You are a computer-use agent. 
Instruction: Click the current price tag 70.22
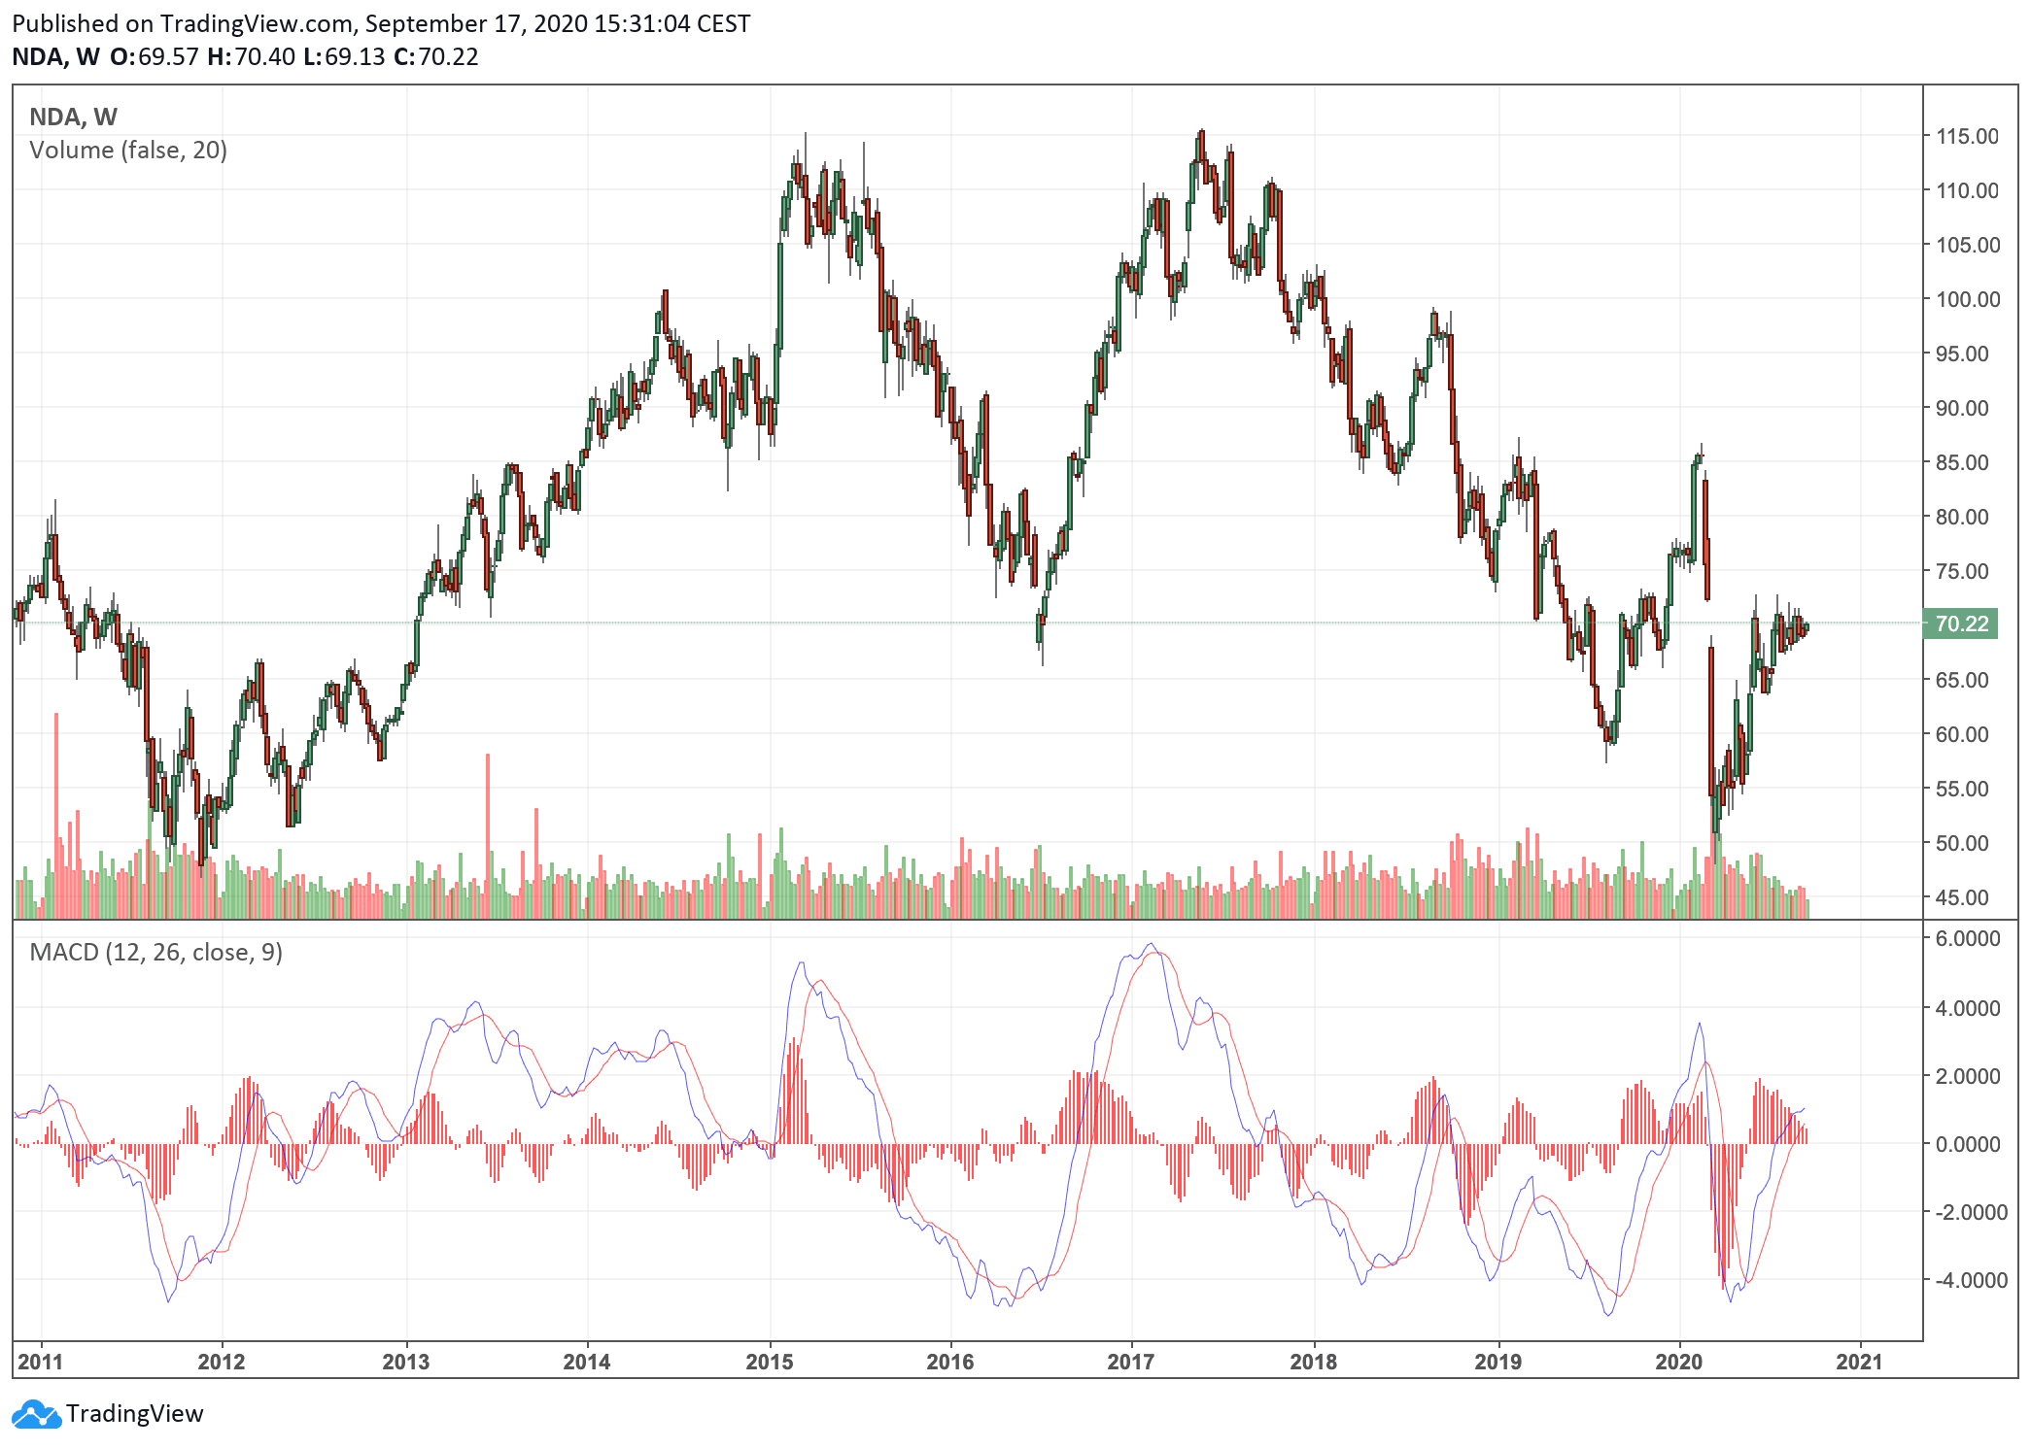1961,623
